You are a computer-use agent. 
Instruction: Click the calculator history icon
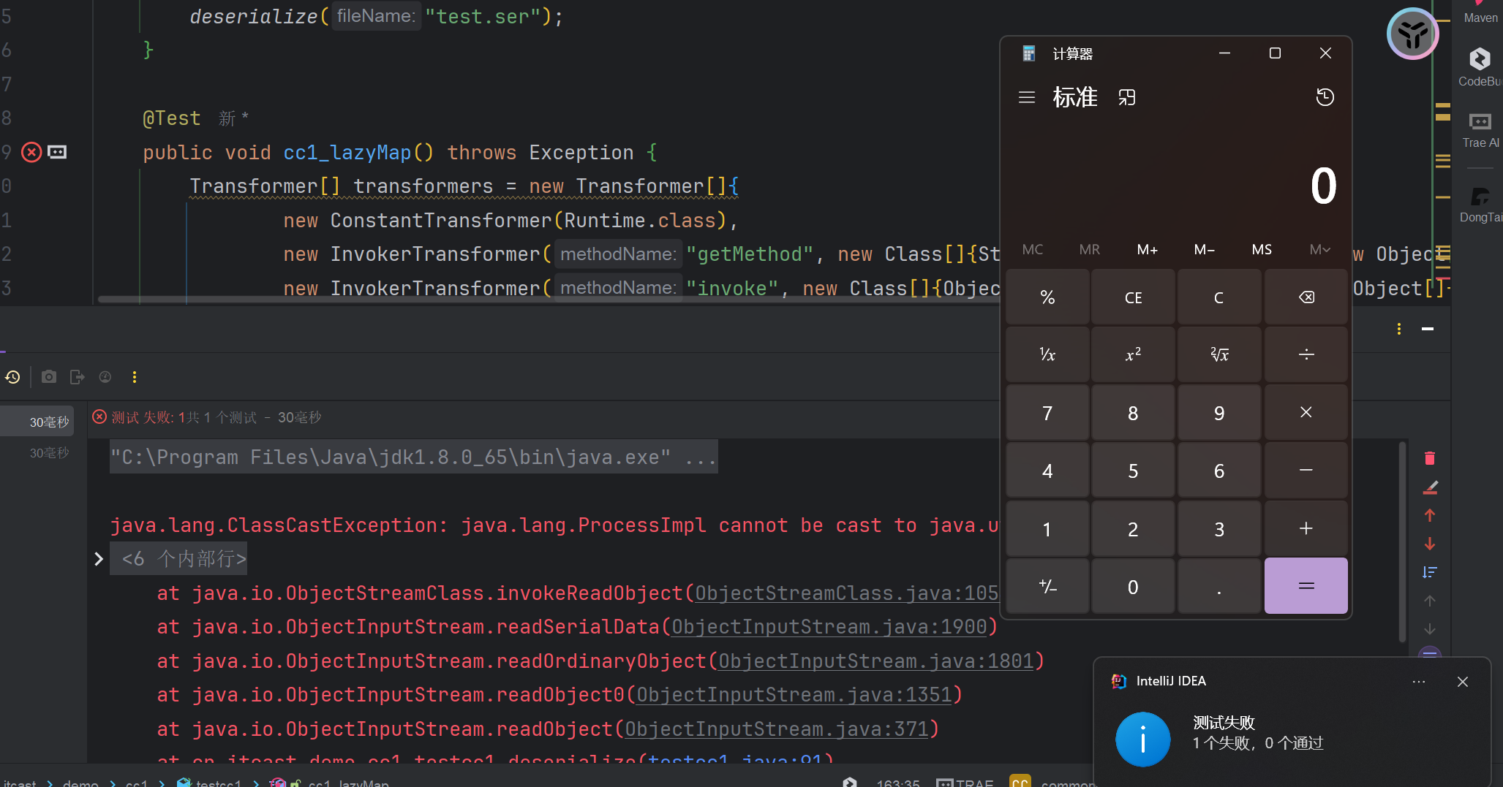click(1325, 97)
